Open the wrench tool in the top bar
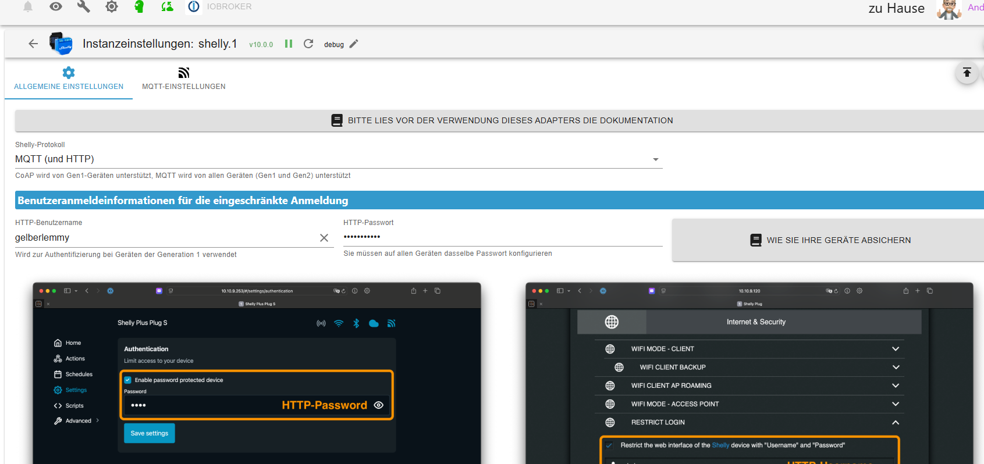 [x=84, y=6]
